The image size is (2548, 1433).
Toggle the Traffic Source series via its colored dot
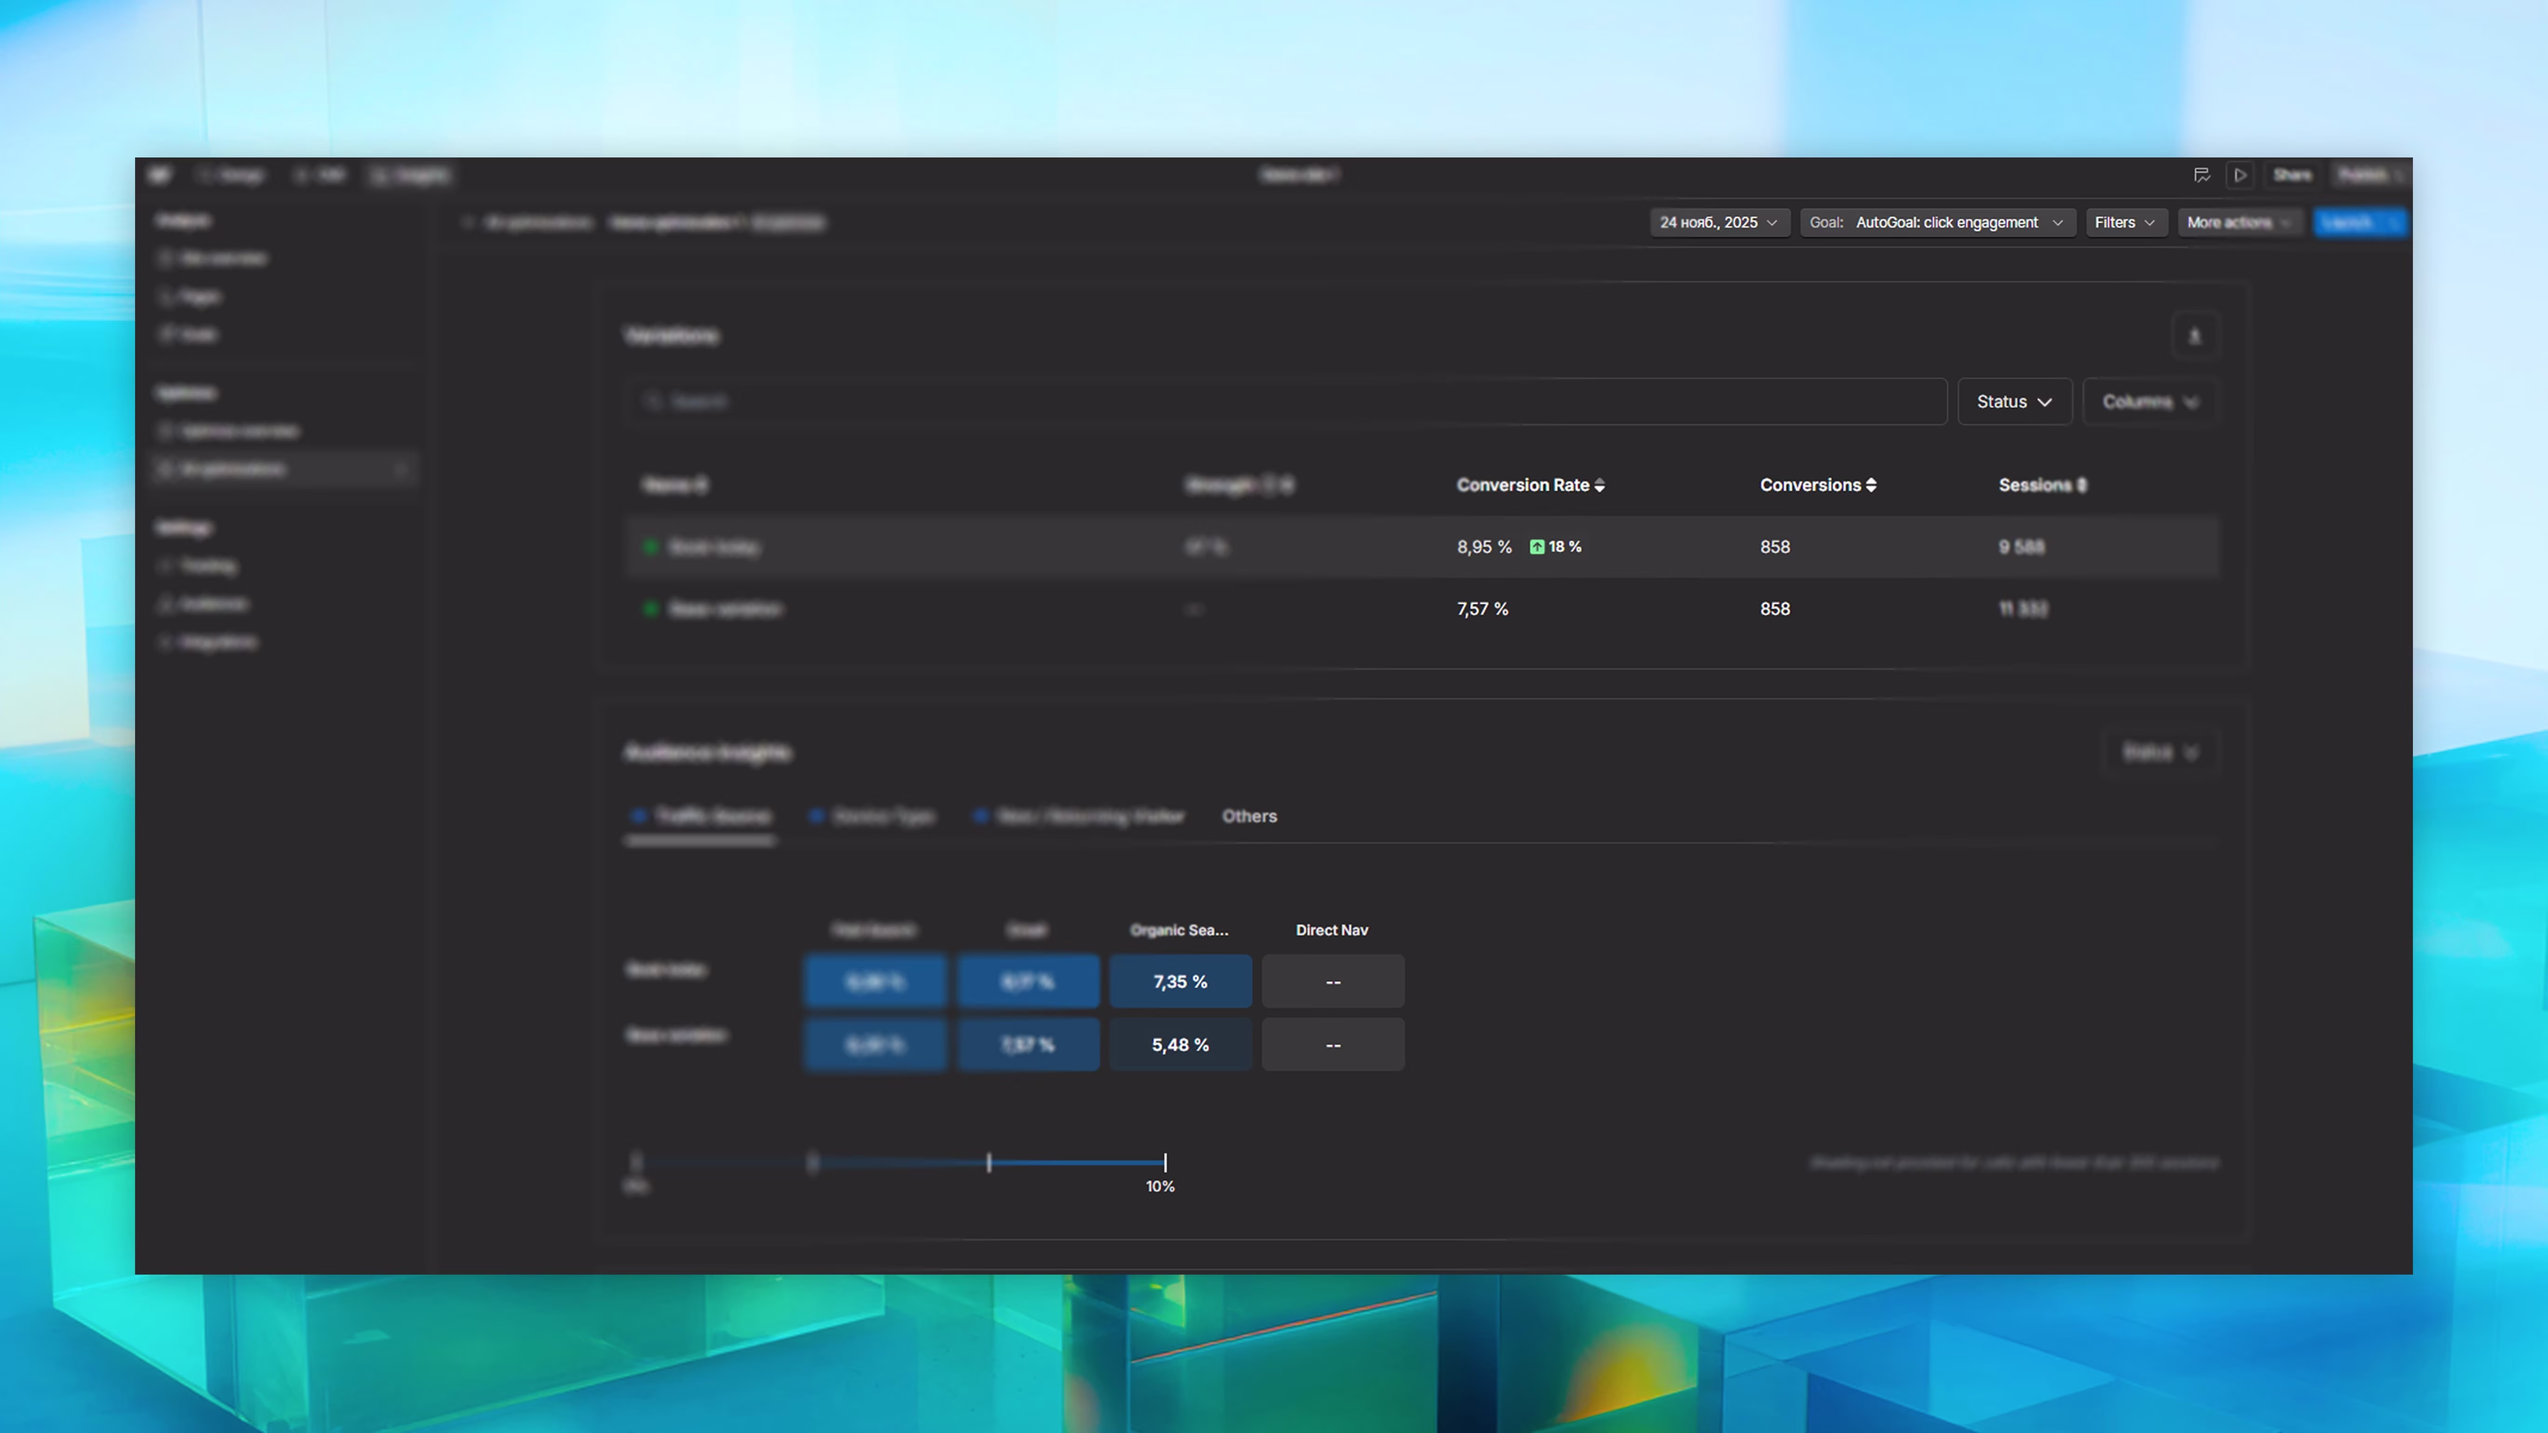[638, 816]
